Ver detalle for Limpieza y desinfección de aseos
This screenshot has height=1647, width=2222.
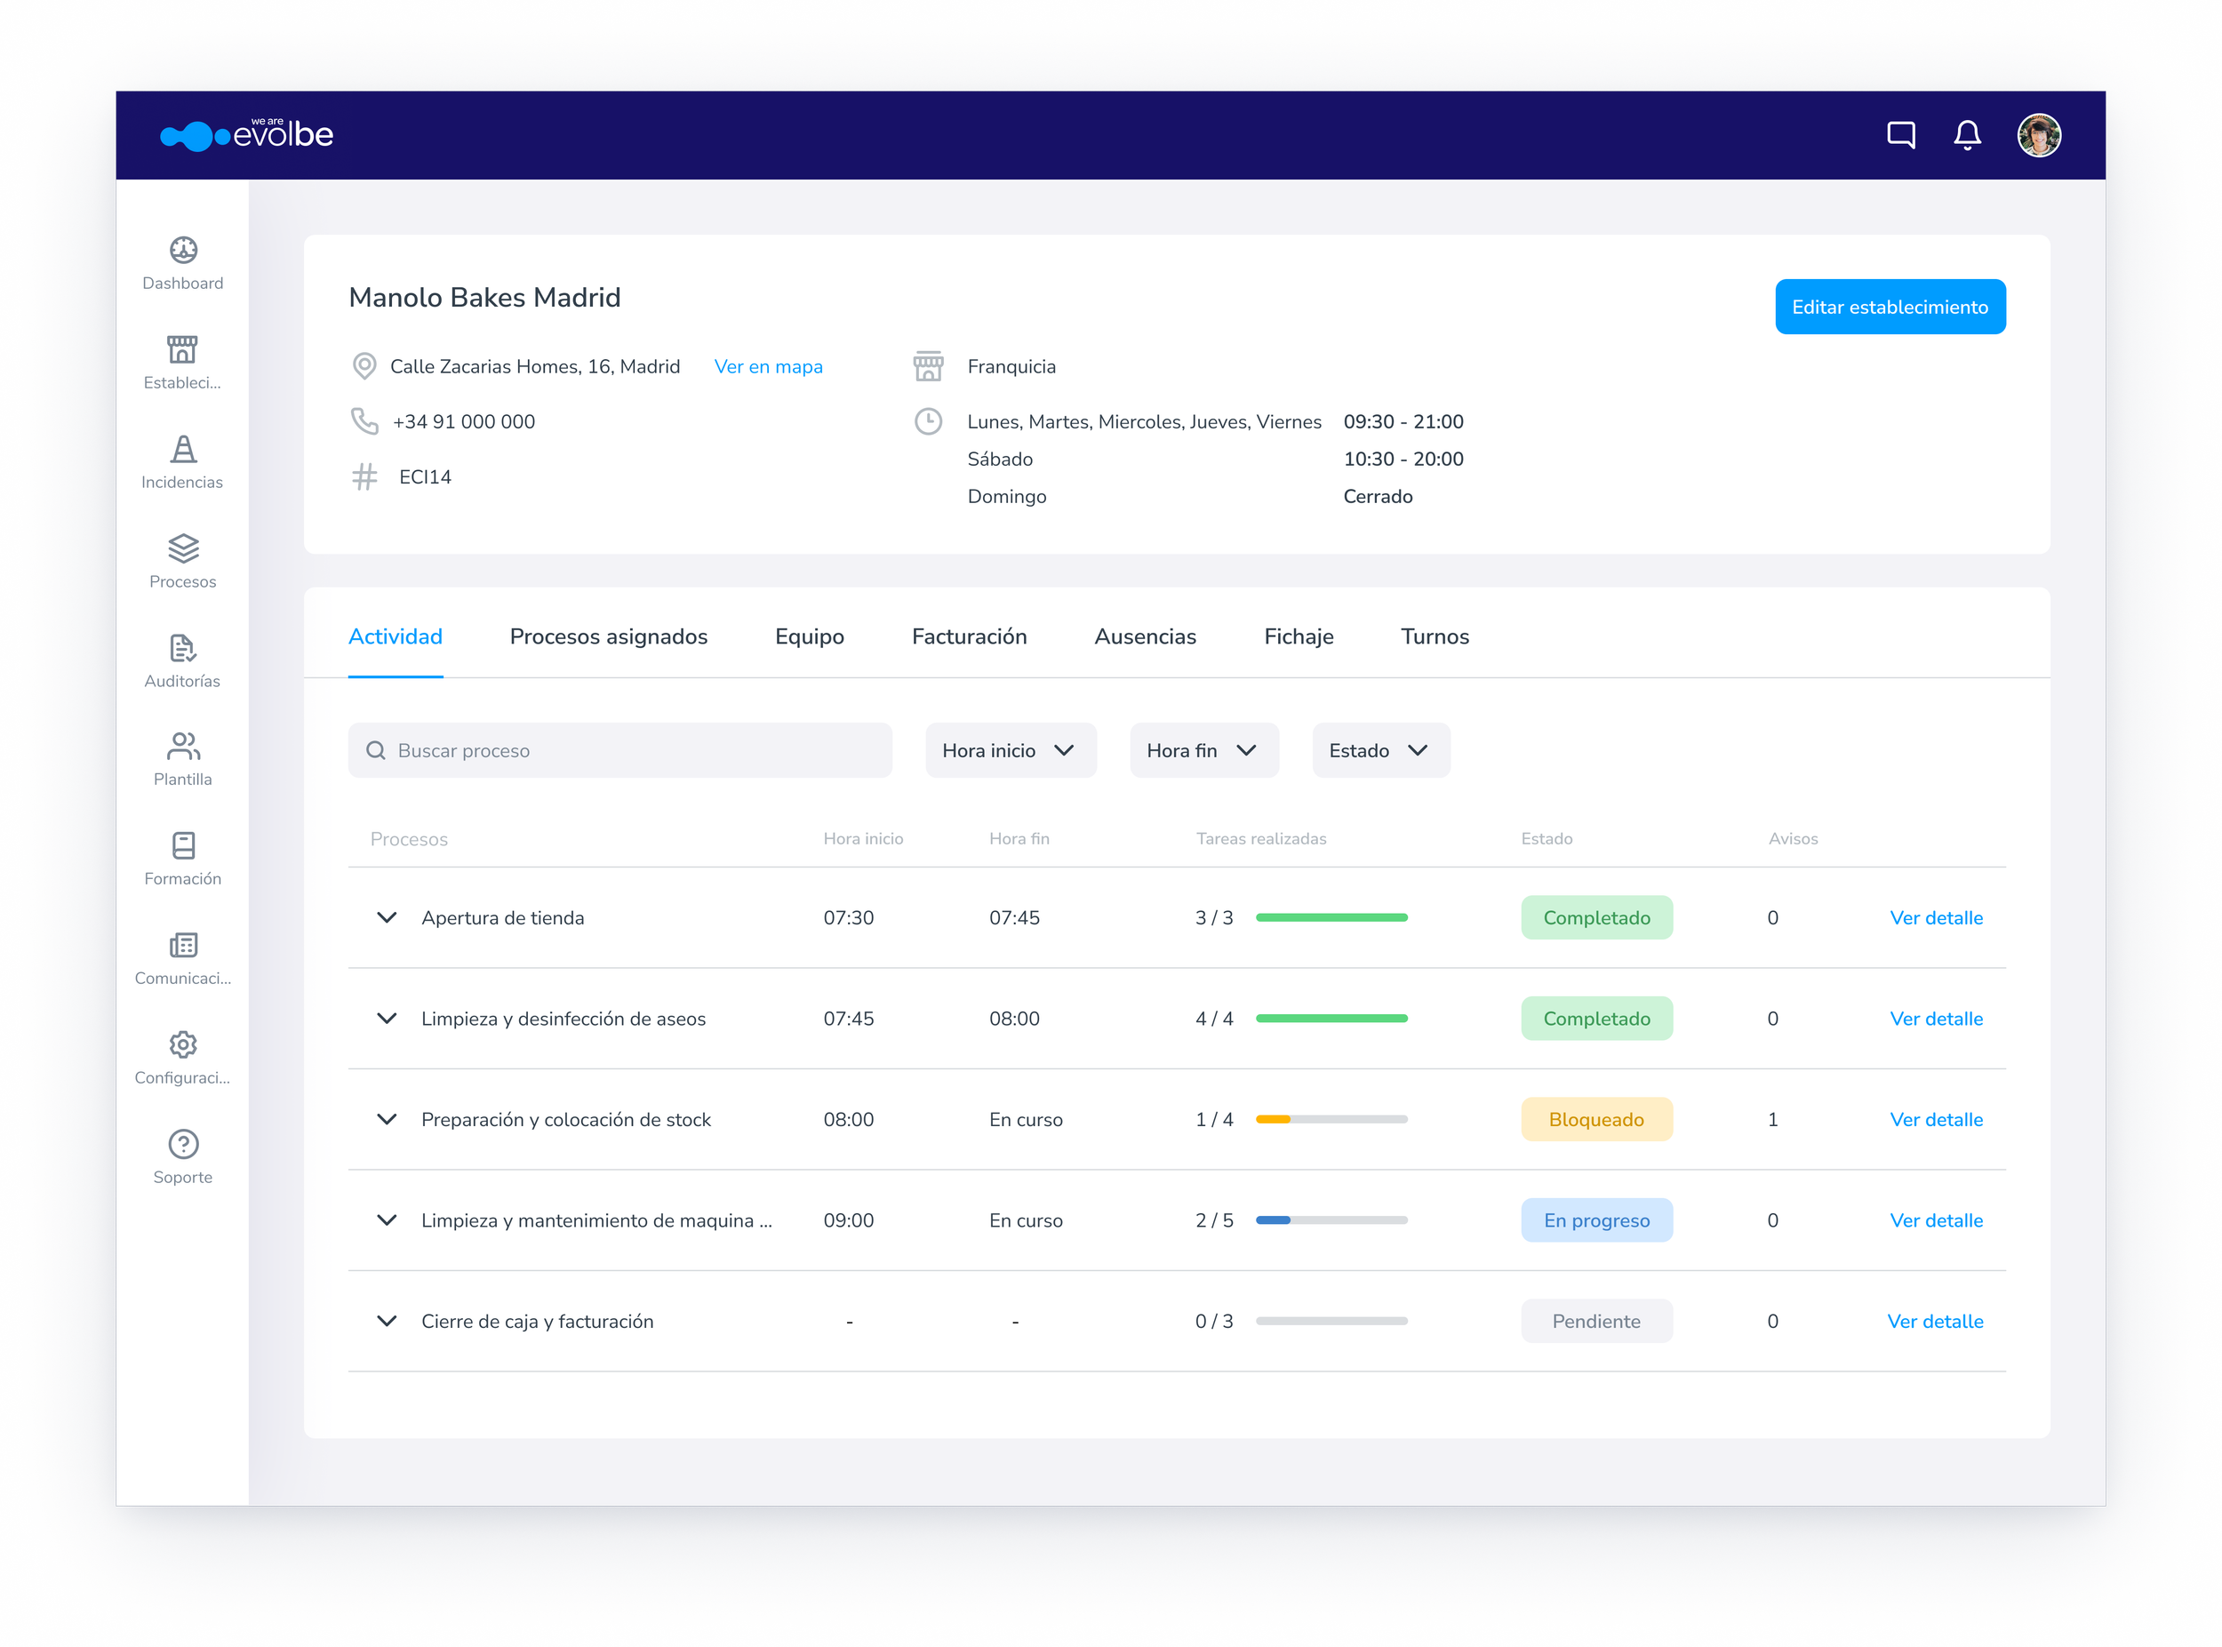1935,1018
